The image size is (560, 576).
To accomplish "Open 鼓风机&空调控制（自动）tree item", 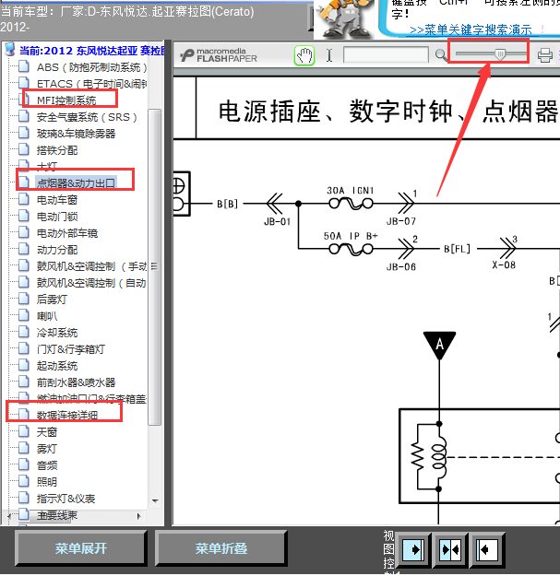I will 91,283.
